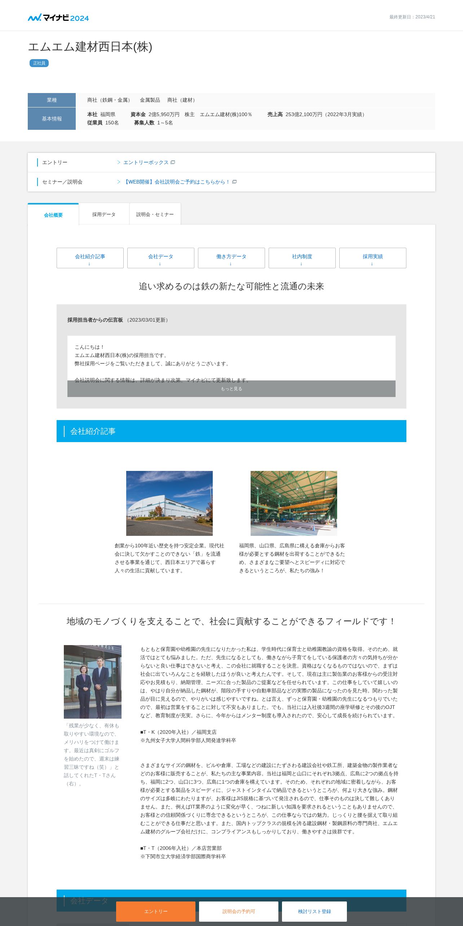
Task: Open the two employees photo
Action: coord(93,682)
